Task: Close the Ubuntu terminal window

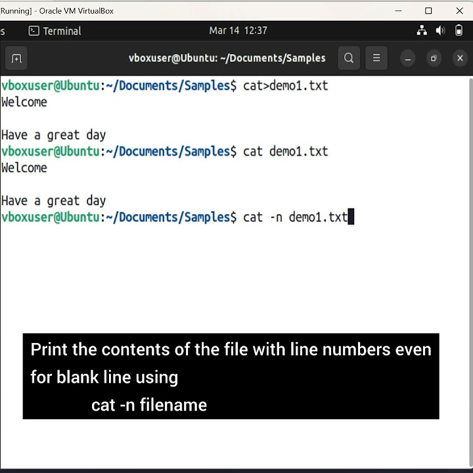Action: [460, 58]
